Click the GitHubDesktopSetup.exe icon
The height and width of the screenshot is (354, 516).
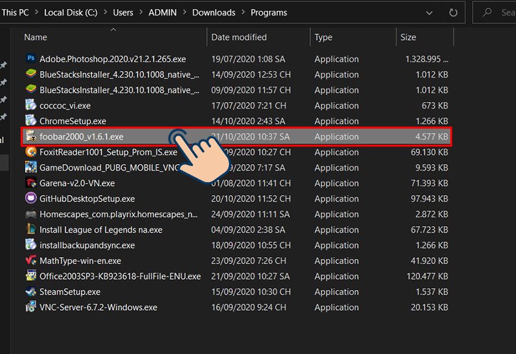[31, 198]
